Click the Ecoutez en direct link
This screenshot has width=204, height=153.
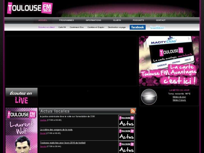point(47,27)
